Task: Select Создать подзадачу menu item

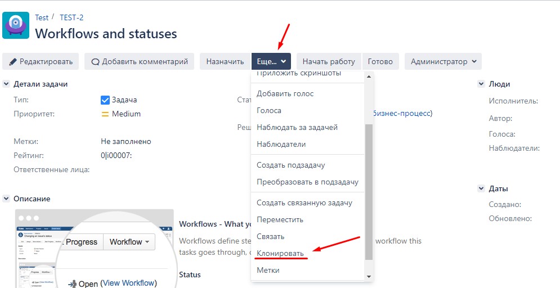Action: pos(307,165)
